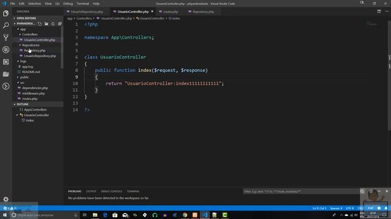This screenshot has height=219, width=391.
Task: Click Ln 9, Col 5 in status bar
Action: [319, 208]
